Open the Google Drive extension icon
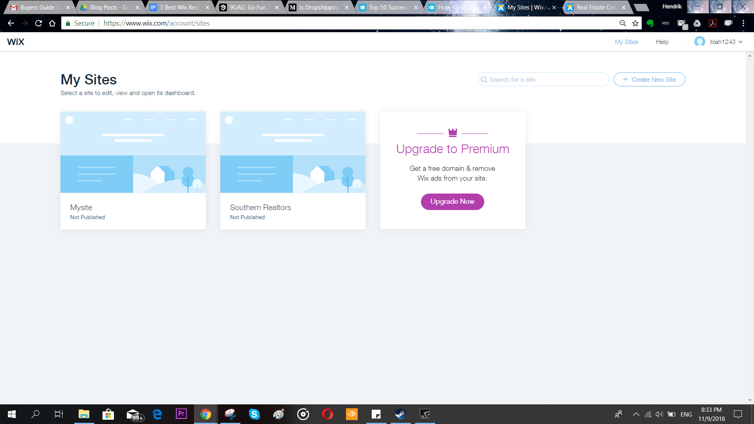Viewport: 754px width, 424px height. click(697, 23)
